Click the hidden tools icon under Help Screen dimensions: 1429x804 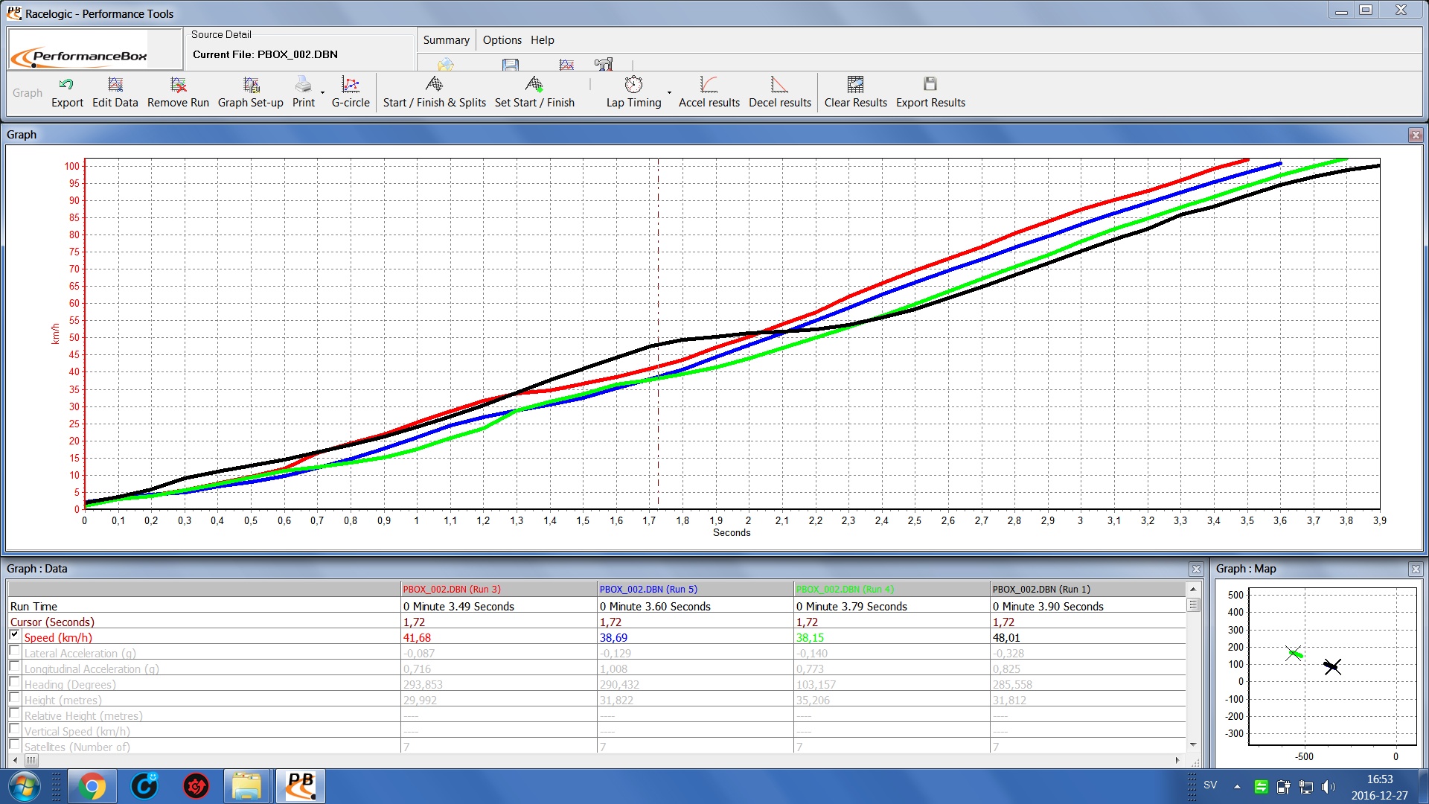tap(604, 65)
